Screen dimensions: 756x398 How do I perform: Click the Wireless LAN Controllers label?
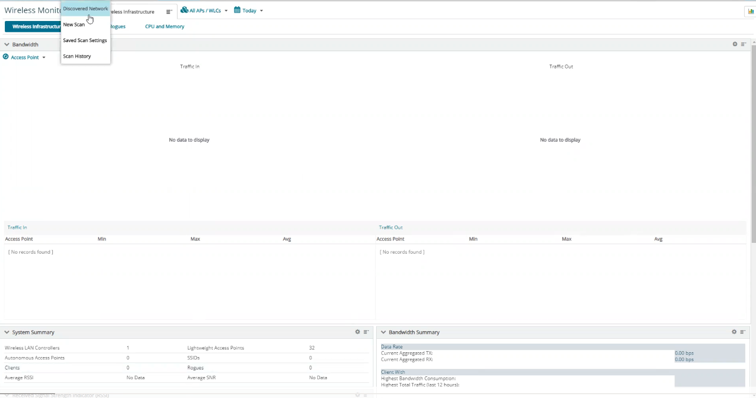click(x=32, y=348)
